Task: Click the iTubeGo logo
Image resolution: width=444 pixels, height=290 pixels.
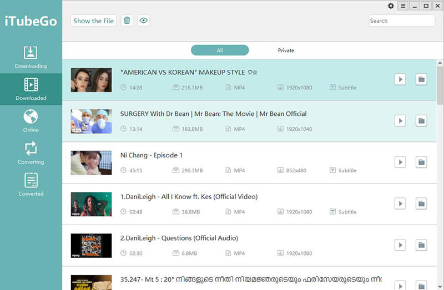Action: coord(31,21)
